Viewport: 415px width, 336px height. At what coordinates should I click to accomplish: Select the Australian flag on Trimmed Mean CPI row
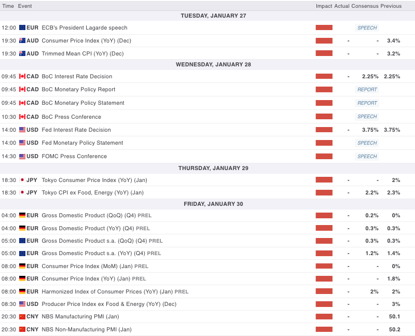[x=22, y=53]
